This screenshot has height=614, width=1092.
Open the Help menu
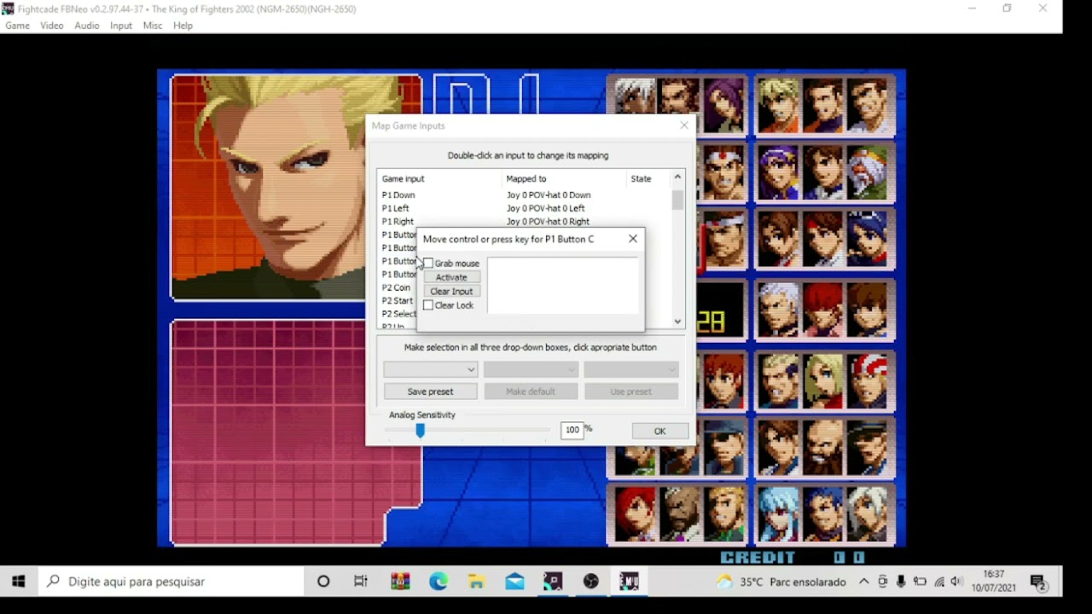click(183, 26)
